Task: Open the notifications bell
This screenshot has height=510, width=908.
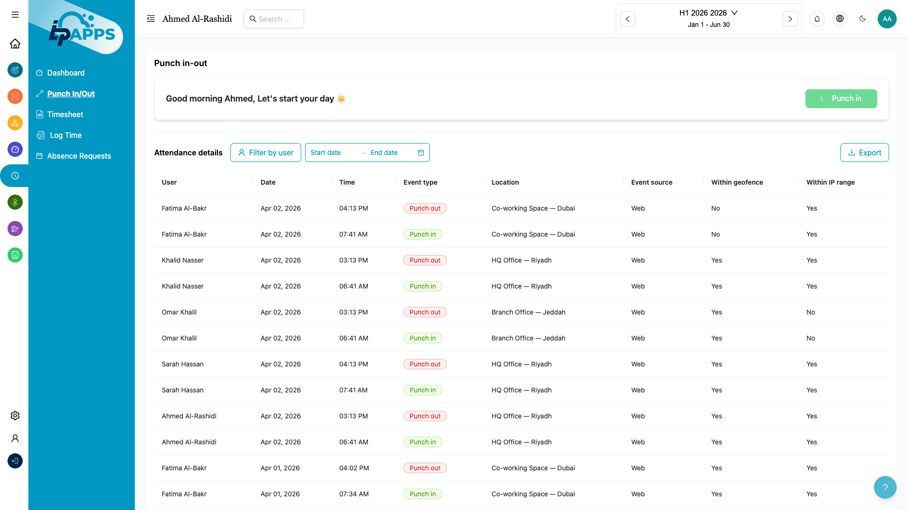Action: (x=817, y=19)
